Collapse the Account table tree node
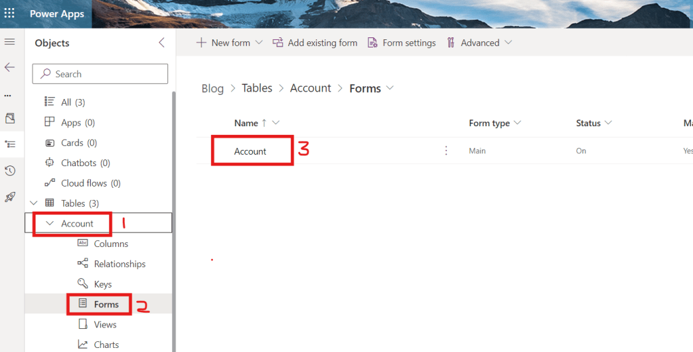 click(x=49, y=223)
